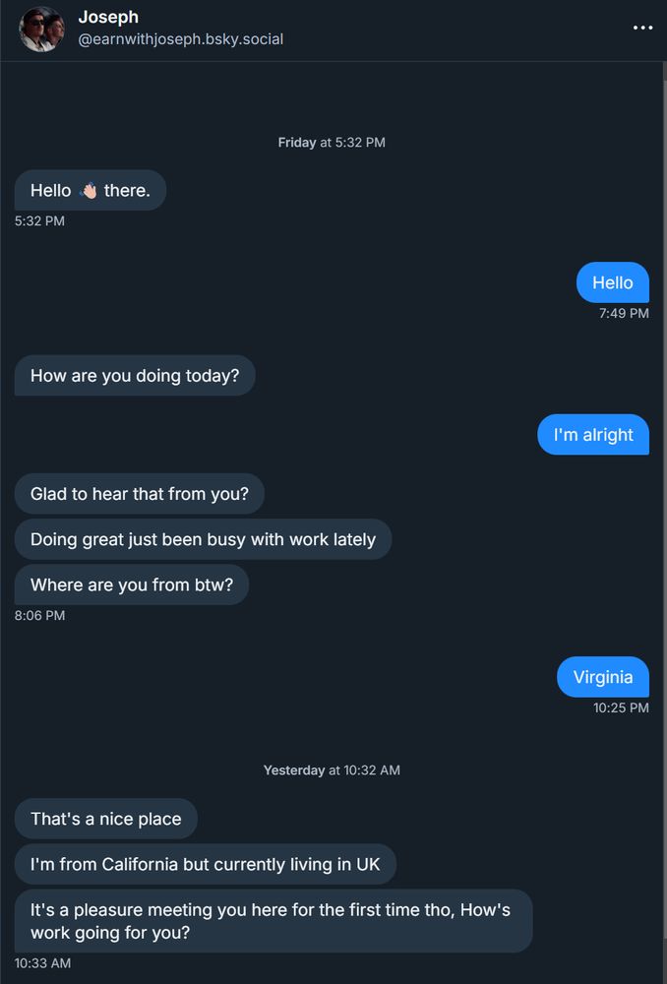Click the 10:25 PM timestamp under Virginia
This screenshot has height=984, width=667.
621,707
